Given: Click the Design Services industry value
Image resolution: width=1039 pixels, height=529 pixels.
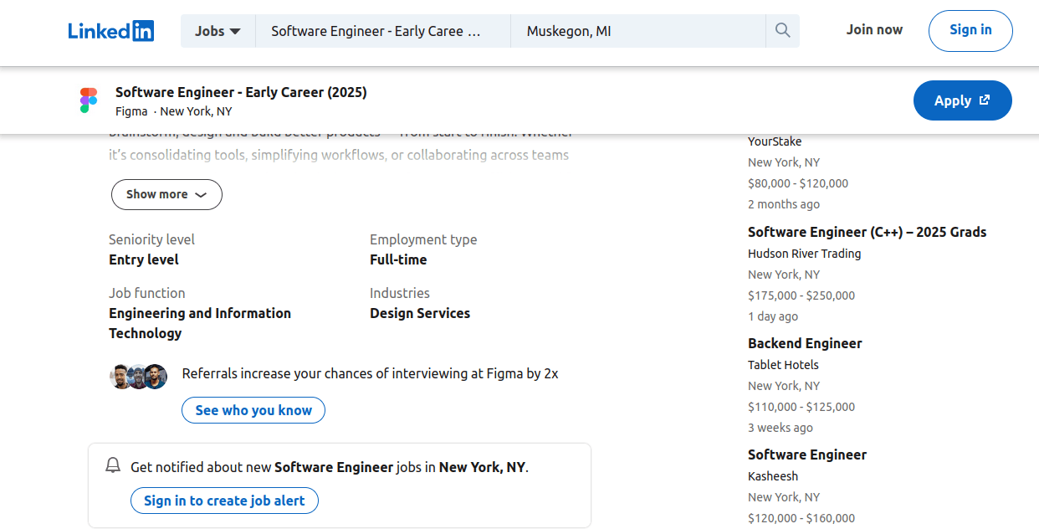Looking at the screenshot, I should tap(420, 313).
